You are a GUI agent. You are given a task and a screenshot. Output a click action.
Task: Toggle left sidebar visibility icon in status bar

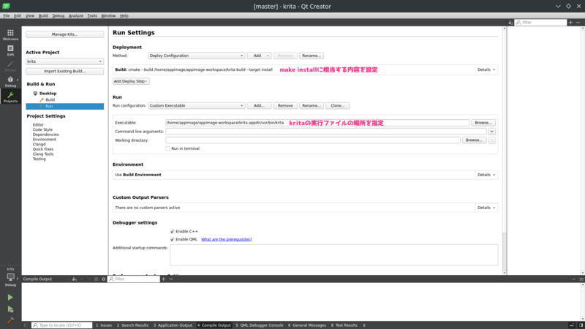26,325
